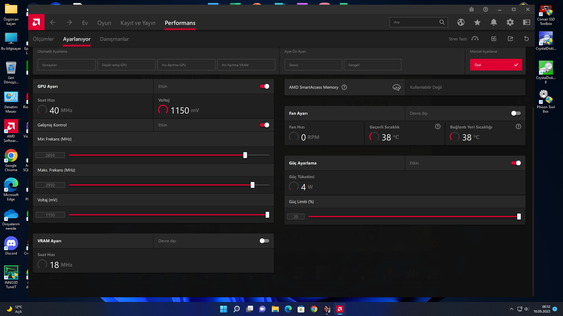Screen dimensions: 563x316
Task: Click the Güç Limiti value field 20
Action: click(296, 217)
